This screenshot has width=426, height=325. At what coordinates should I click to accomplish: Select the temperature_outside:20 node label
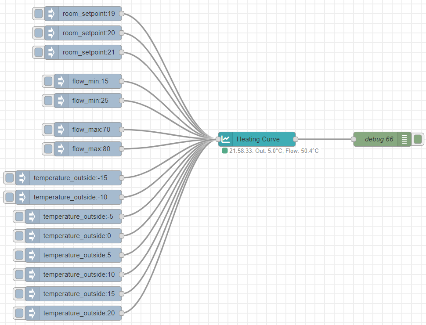tap(79, 313)
